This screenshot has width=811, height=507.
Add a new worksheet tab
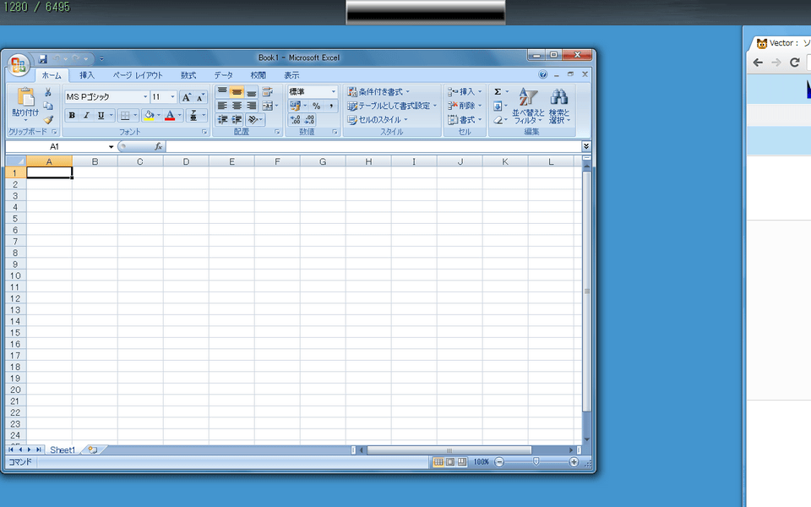(x=93, y=450)
